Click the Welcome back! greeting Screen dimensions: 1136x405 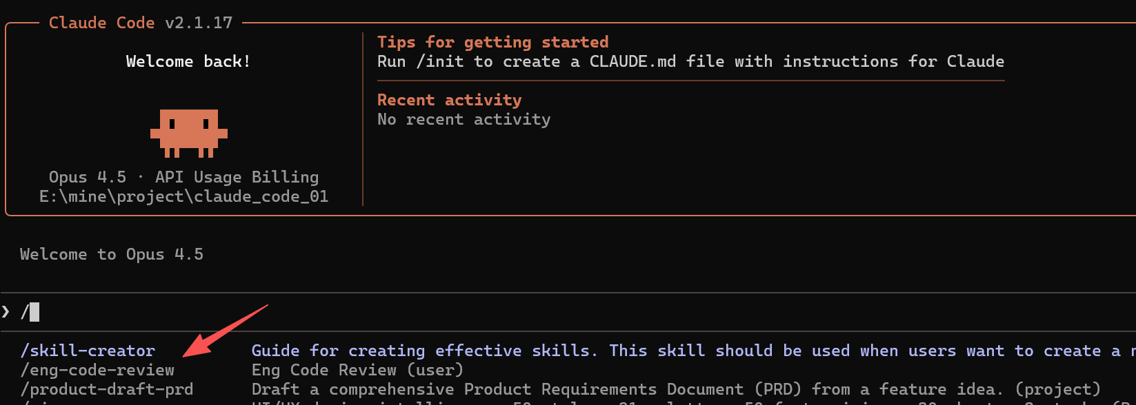click(x=188, y=61)
